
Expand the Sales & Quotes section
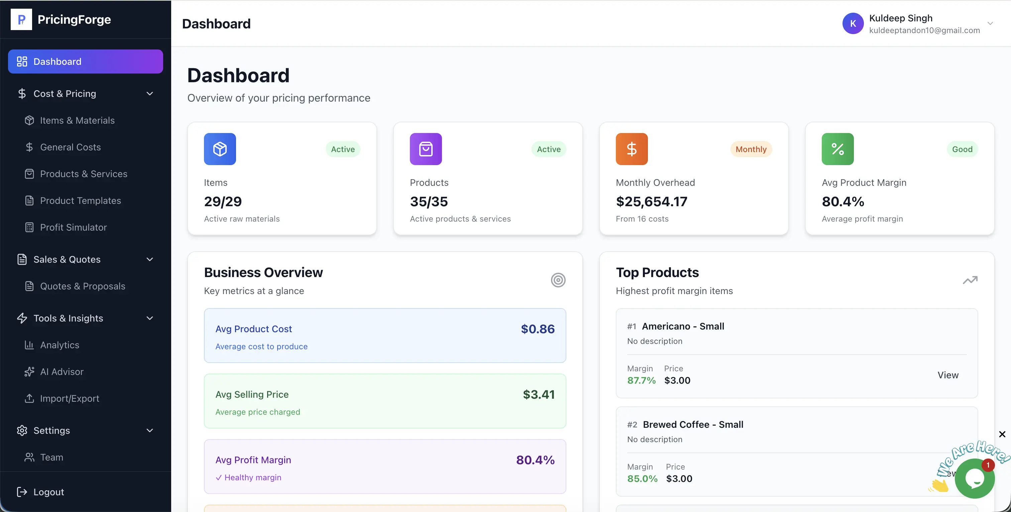(x=149, y=259)
